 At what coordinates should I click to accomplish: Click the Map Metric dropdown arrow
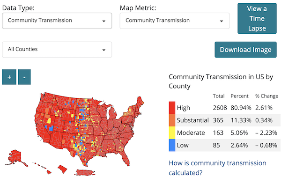(x=222, y=21)
